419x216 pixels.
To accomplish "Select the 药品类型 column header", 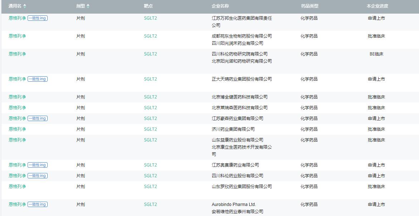I will (310, 6).
